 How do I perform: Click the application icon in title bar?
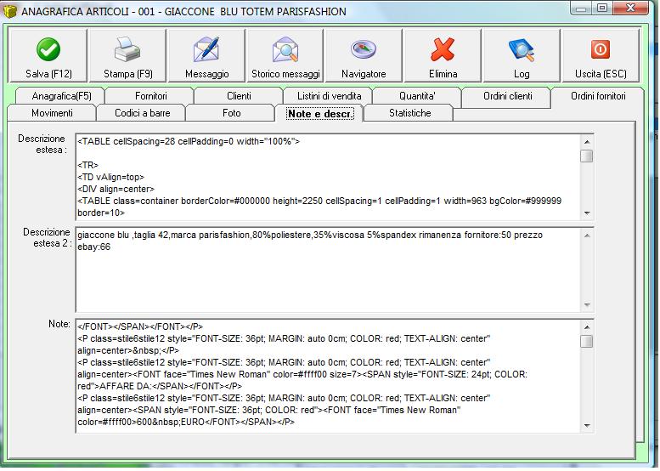click(9, 11)
